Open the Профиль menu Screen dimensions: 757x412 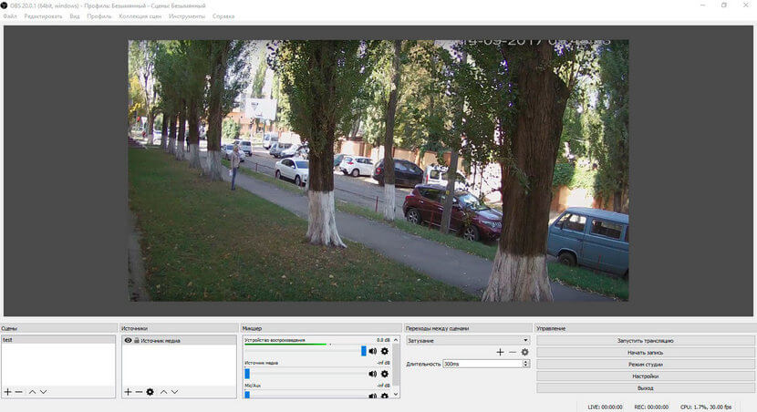[x=99, y=16]
